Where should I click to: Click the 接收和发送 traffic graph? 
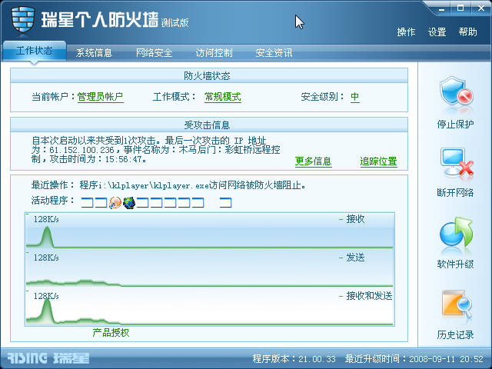(x=210, y=307)
